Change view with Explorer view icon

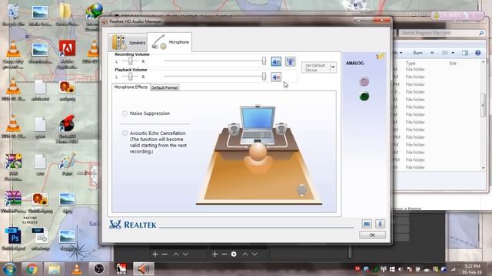coord(445,53)
